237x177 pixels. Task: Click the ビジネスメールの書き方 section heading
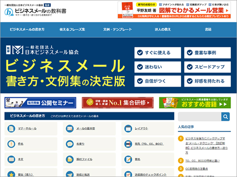tap(28, 116)
